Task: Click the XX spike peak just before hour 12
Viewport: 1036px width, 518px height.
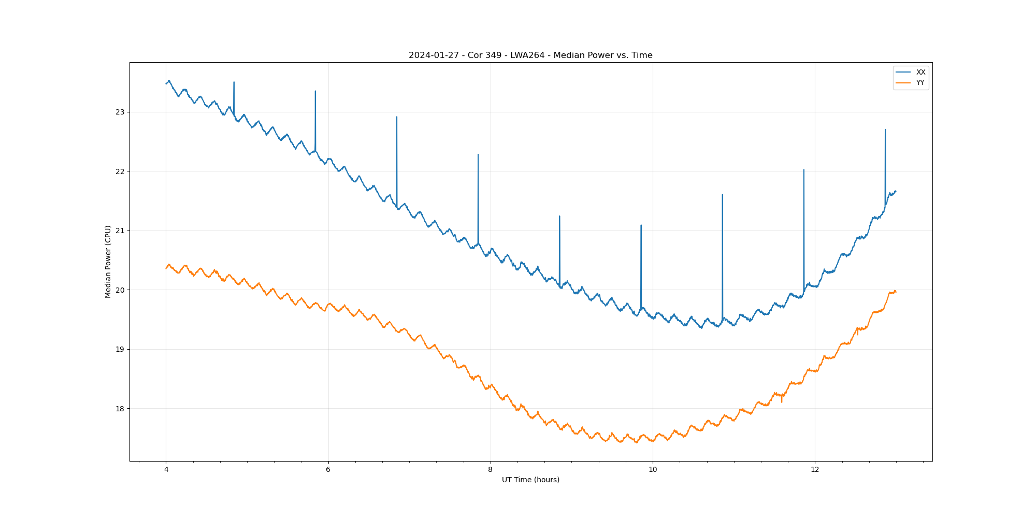Action: point(804,170)
